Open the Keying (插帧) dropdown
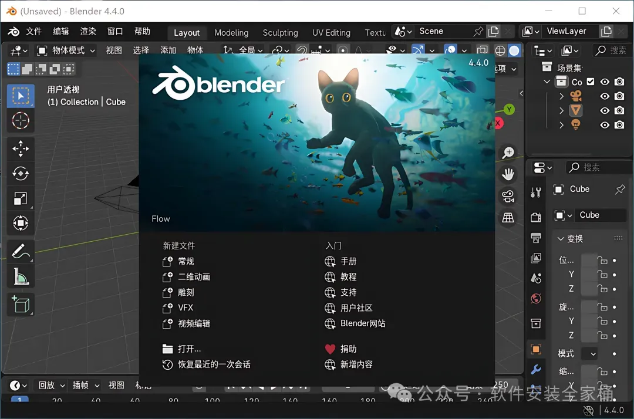 (x=85, y=386)
